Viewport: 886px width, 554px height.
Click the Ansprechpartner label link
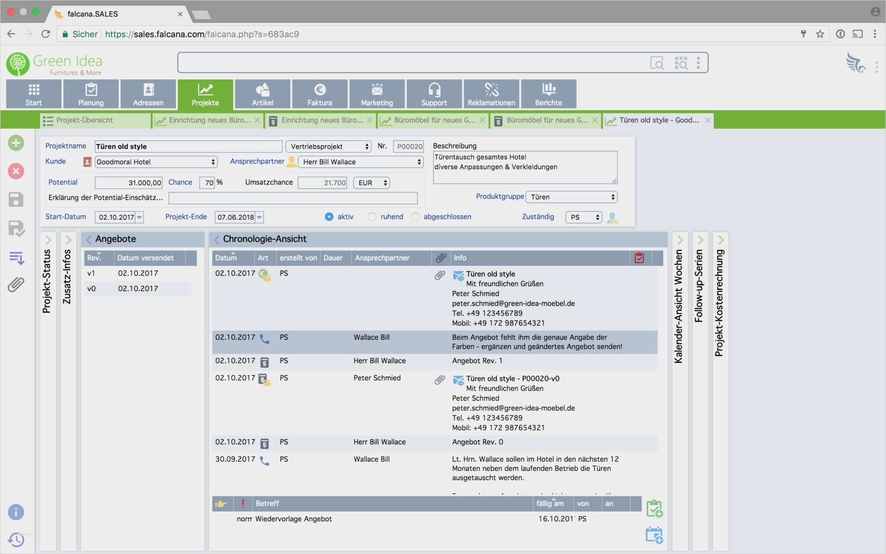tap(257, 161)
